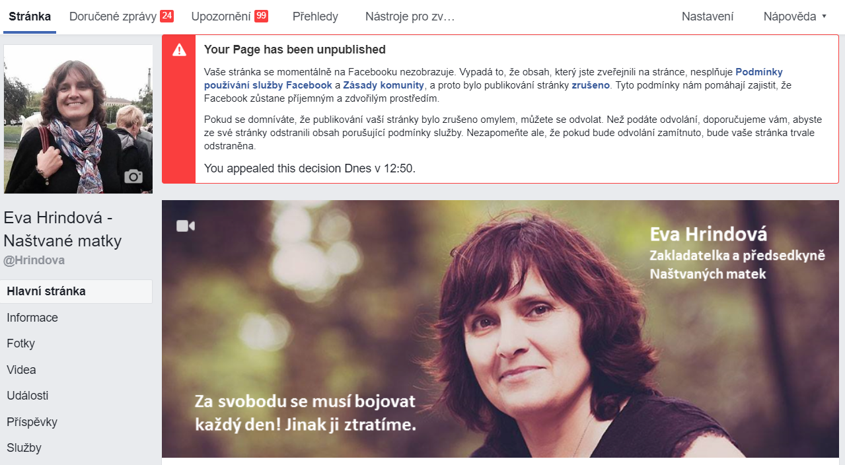
Task: Click the video camera icon on cover
Action: click(186, 226)
